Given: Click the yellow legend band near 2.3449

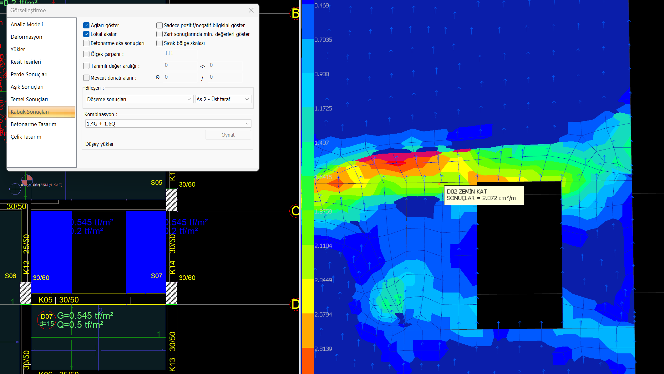Looking at the screenshot, I should coord(308,295).
